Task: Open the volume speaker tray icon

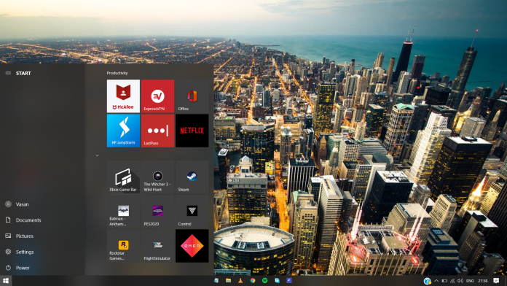Action: tap(460, 281)
